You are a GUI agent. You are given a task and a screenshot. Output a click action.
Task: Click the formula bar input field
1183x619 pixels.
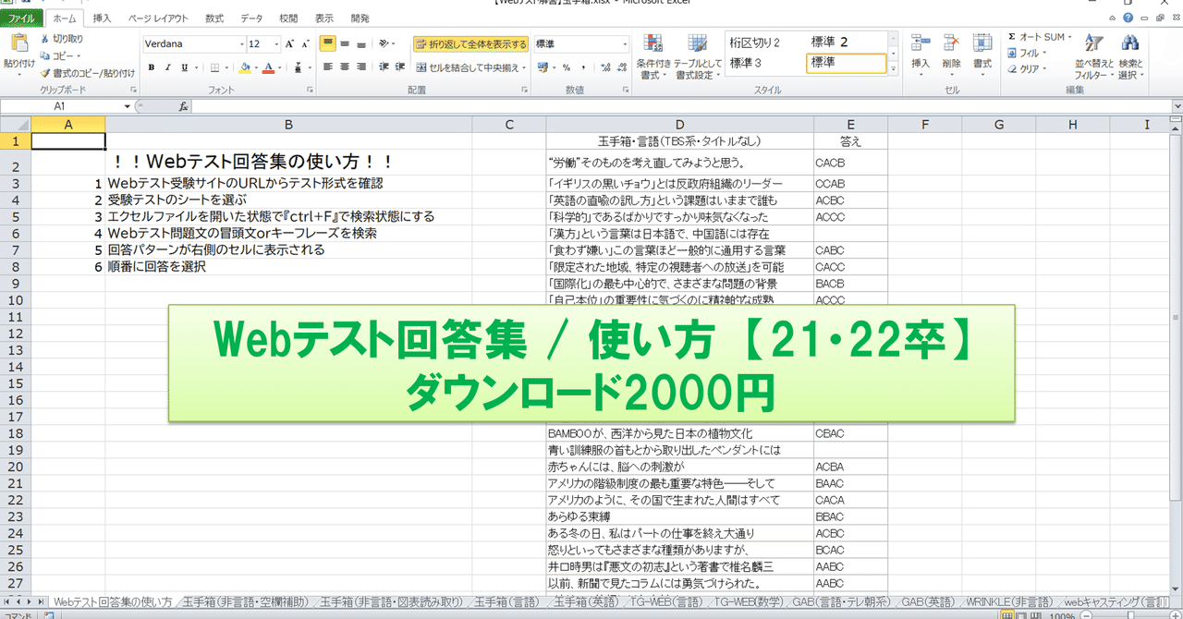[x=679, y=106]
